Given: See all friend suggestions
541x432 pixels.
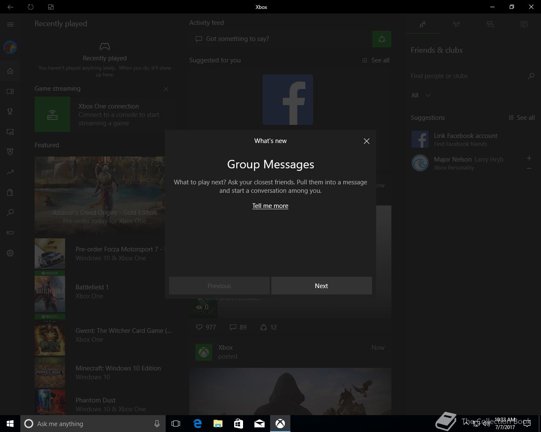Looking at the screenshot, I should (522, 118).
